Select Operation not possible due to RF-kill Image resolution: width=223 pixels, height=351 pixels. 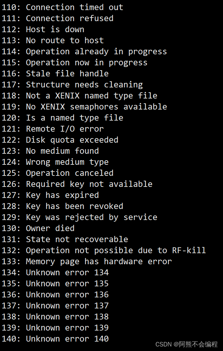[116, 250]
